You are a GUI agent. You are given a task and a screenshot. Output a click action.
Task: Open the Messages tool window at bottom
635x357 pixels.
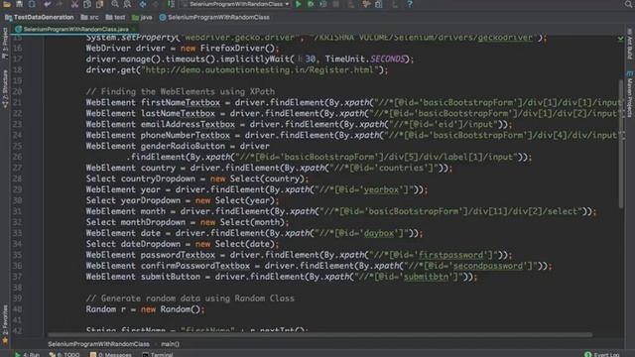click(110, 354)
